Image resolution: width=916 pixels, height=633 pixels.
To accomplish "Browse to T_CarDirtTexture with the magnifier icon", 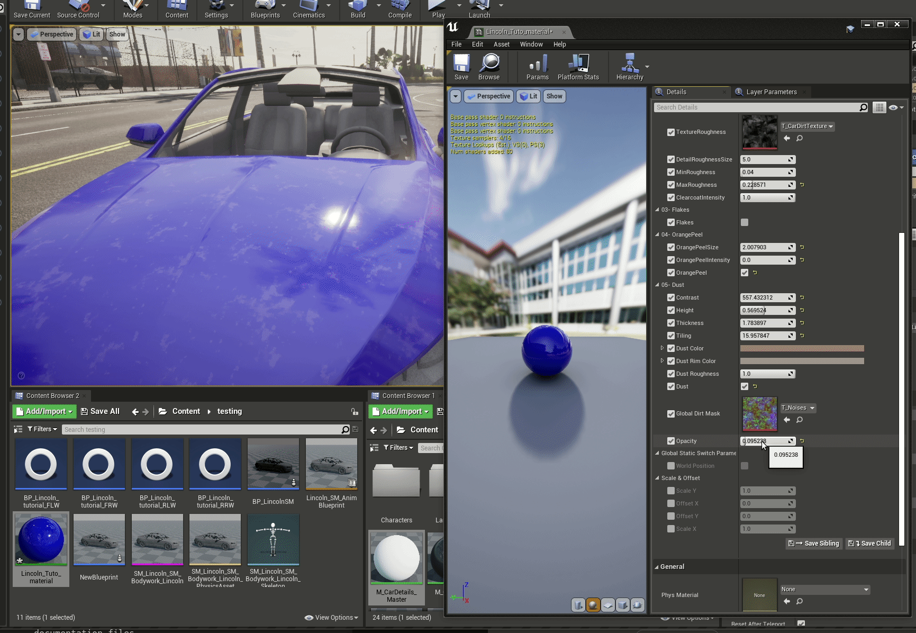I will [800, 138].
